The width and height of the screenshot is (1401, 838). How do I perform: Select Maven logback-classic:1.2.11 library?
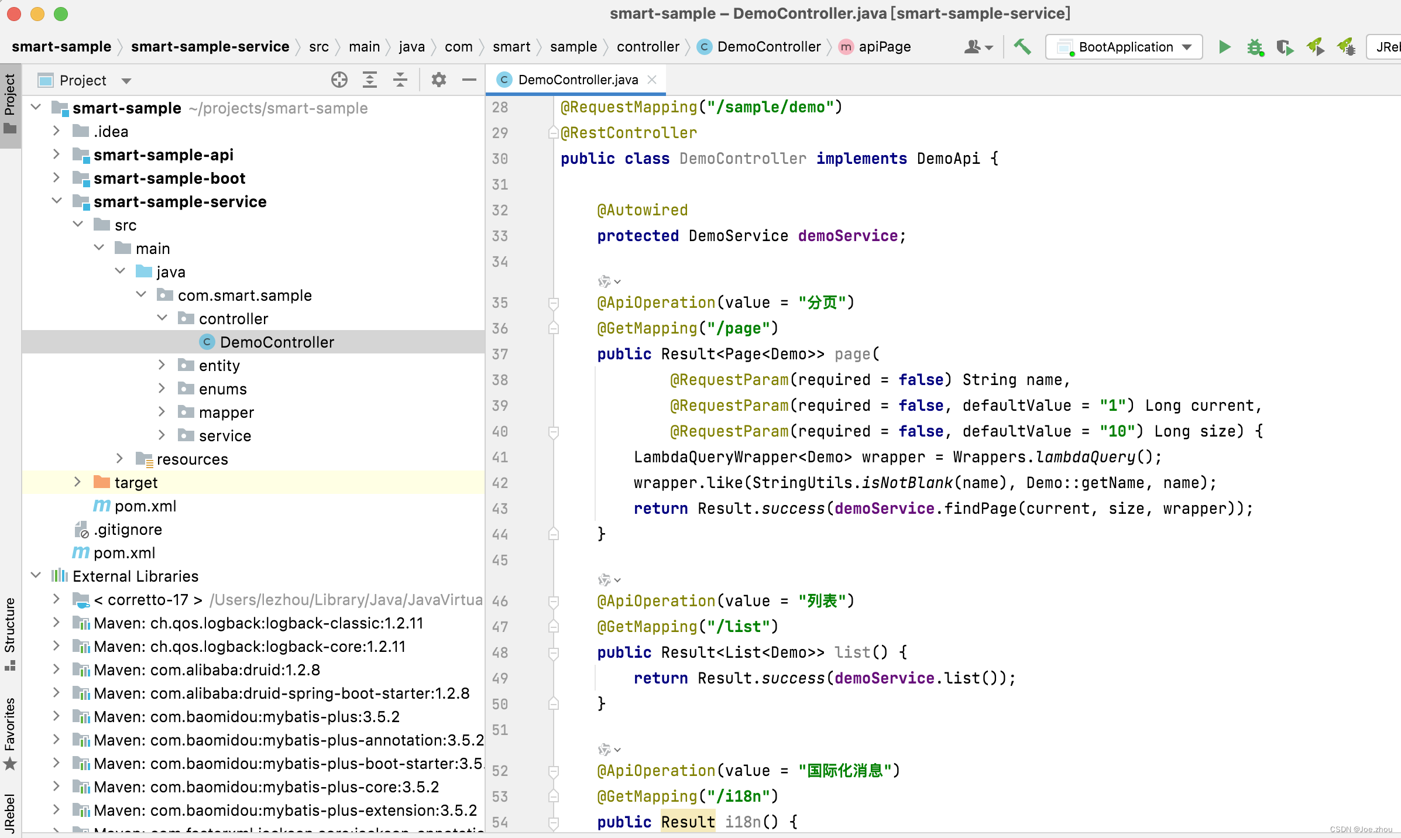click(x=258, y=623)
